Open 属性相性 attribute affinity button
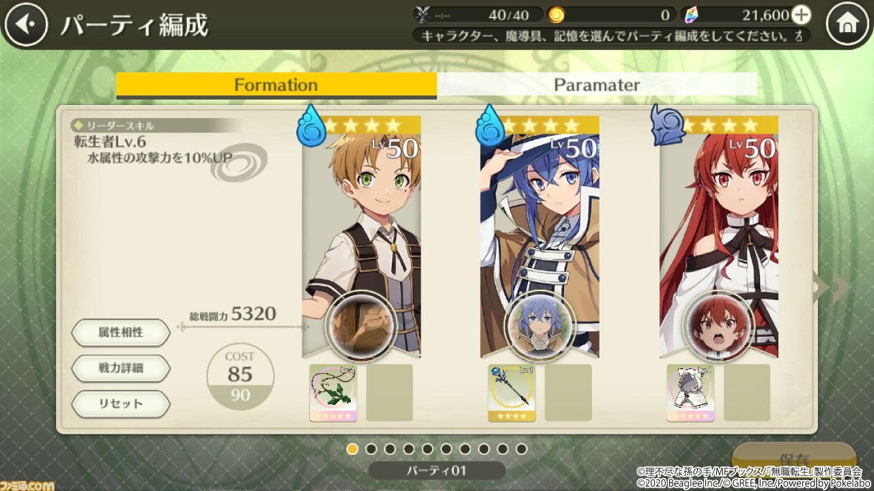The image size is (874, 491). coord(121,333)
